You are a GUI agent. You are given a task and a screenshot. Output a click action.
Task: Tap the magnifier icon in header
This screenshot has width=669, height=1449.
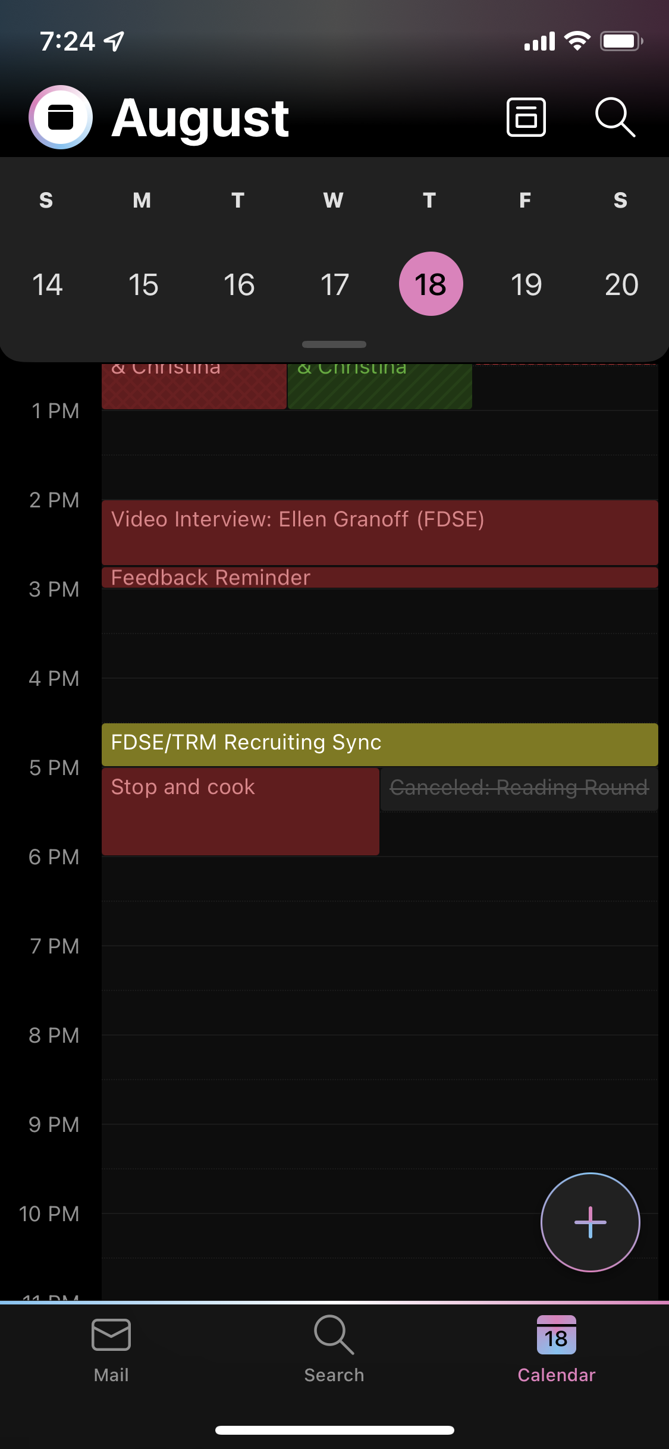coord(615,117)
